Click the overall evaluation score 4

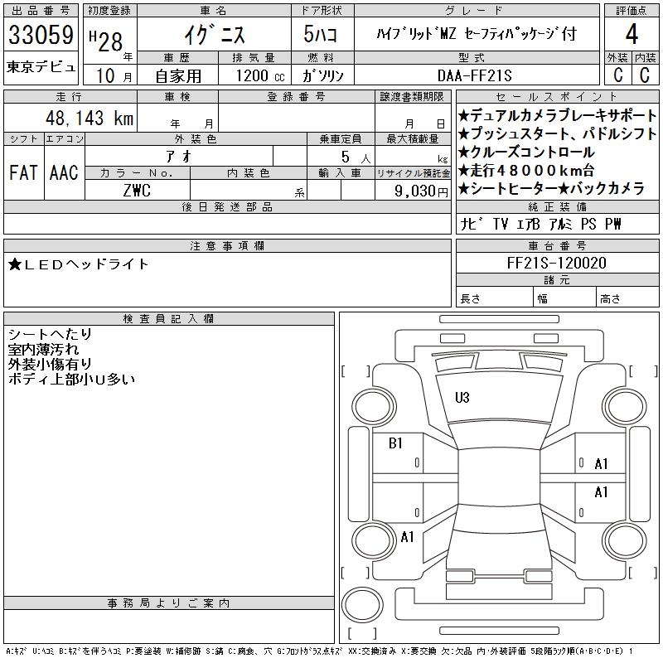[x=632, y=35]
